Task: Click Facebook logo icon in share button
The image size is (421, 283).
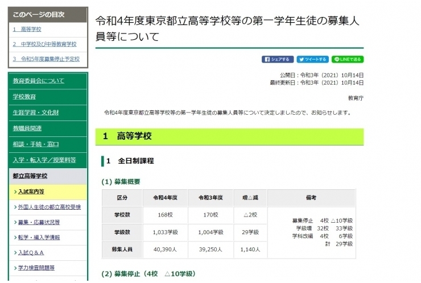Action: pyautogui.click(x=267, y=59)
